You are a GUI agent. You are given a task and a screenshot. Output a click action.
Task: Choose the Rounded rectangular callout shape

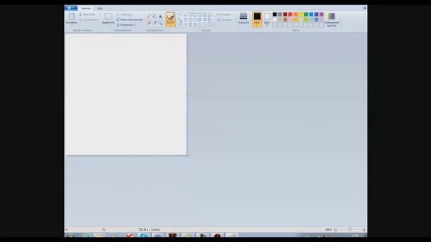point(200,24)
